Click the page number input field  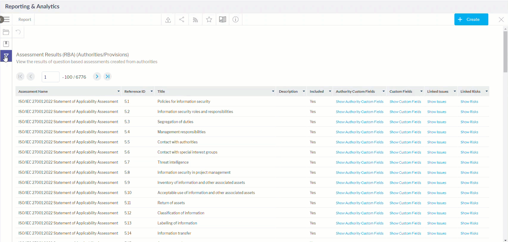[x=50, y=77]
